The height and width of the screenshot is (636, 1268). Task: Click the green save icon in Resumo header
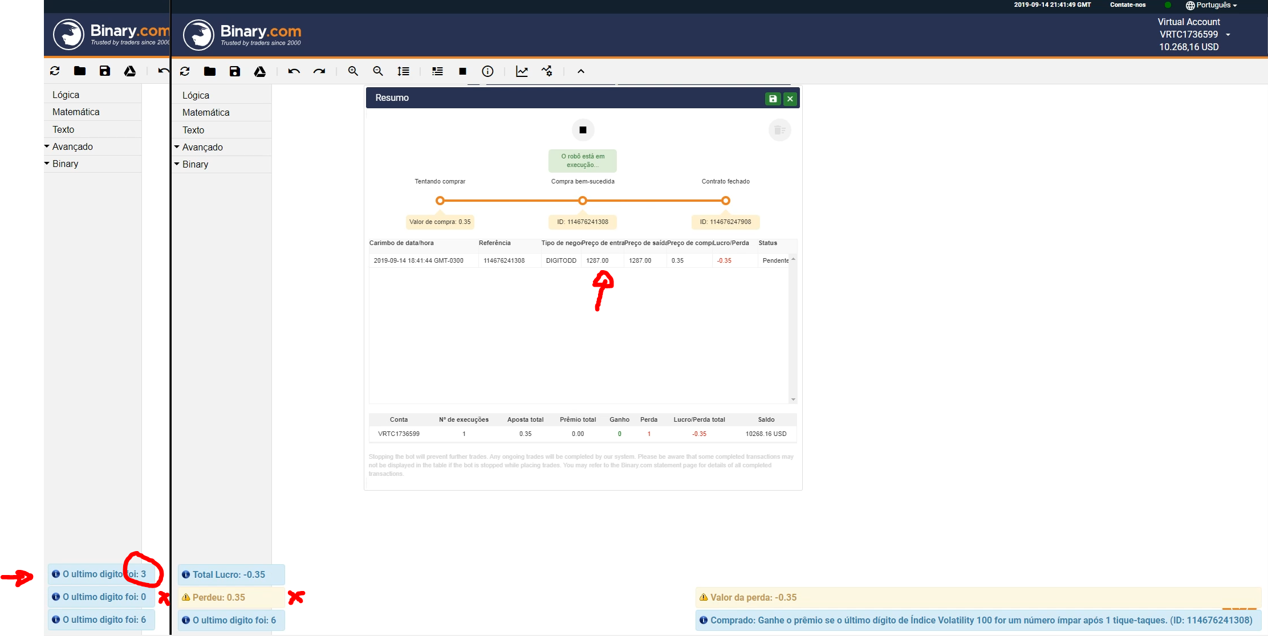773,99
